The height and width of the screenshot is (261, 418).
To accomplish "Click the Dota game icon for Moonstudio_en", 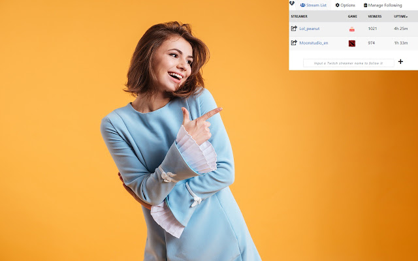I will pos(352,43).
